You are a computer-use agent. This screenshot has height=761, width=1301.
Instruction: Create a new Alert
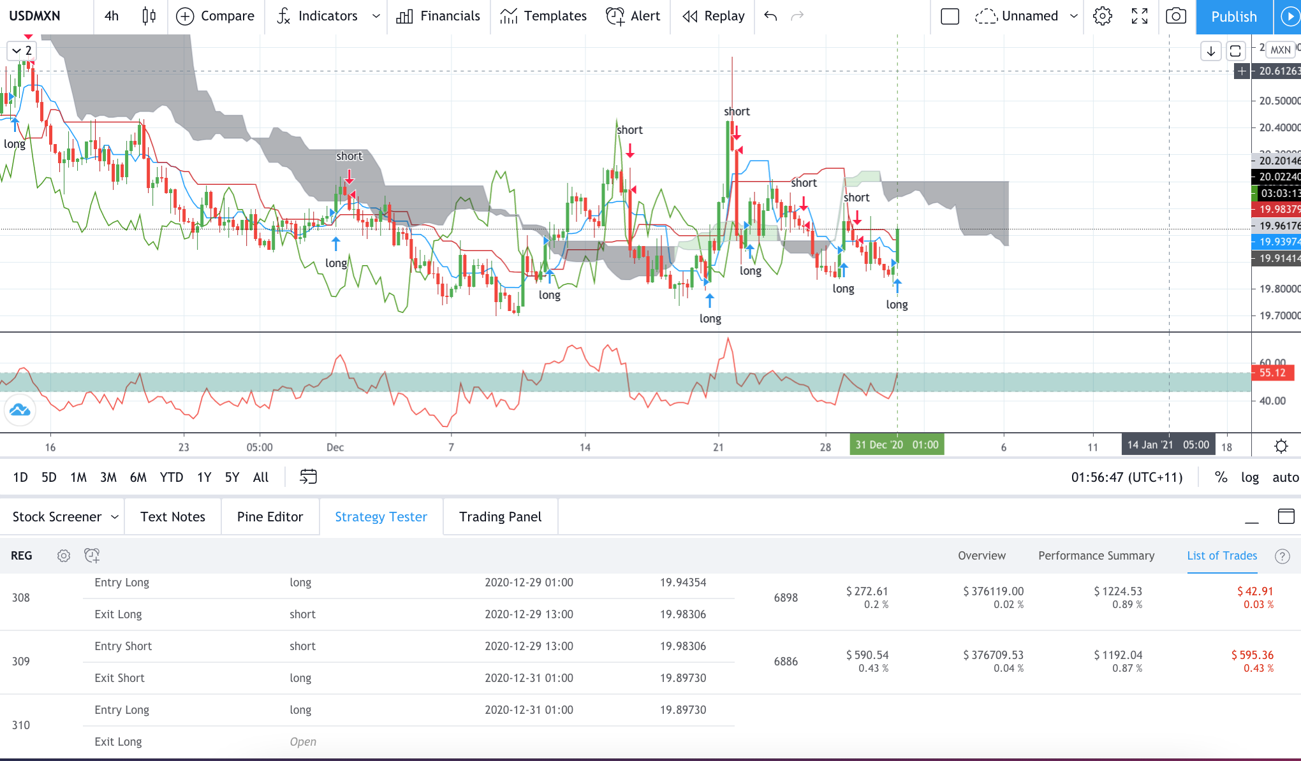point(633,16)
